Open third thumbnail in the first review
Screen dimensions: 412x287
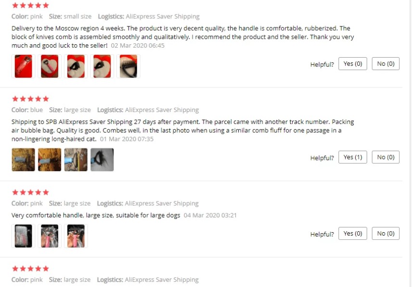76,66
